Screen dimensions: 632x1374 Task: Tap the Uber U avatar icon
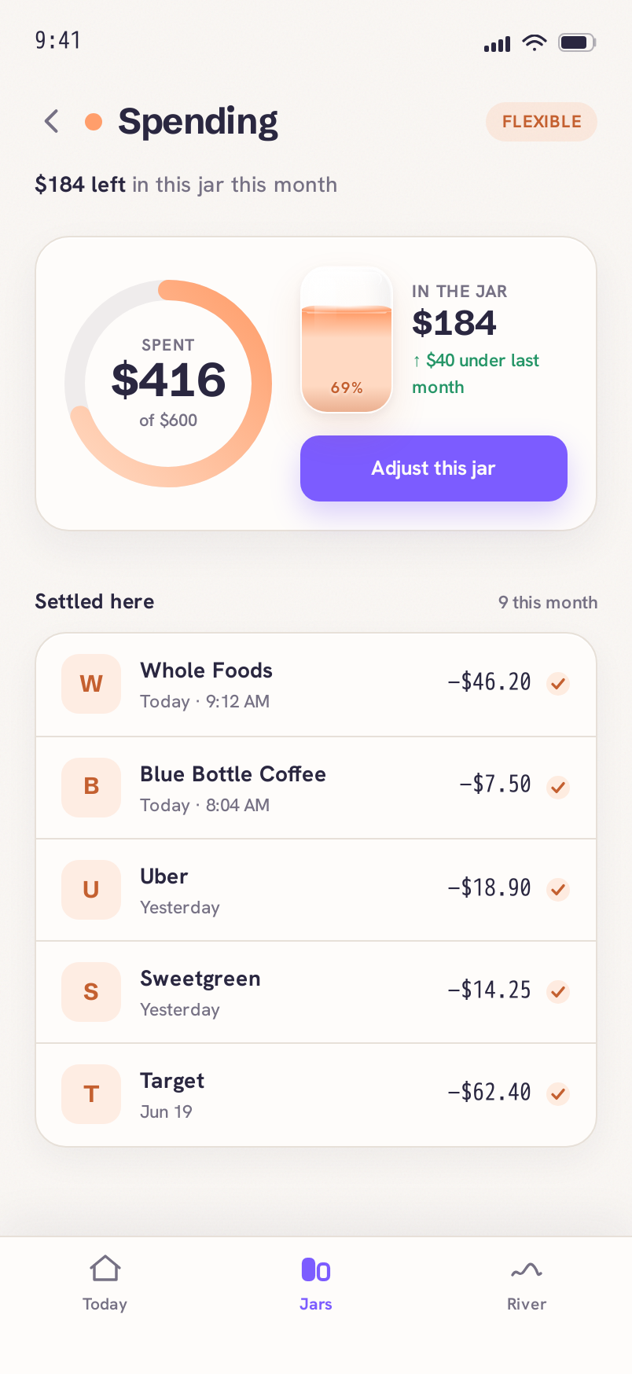click(91, 890)
